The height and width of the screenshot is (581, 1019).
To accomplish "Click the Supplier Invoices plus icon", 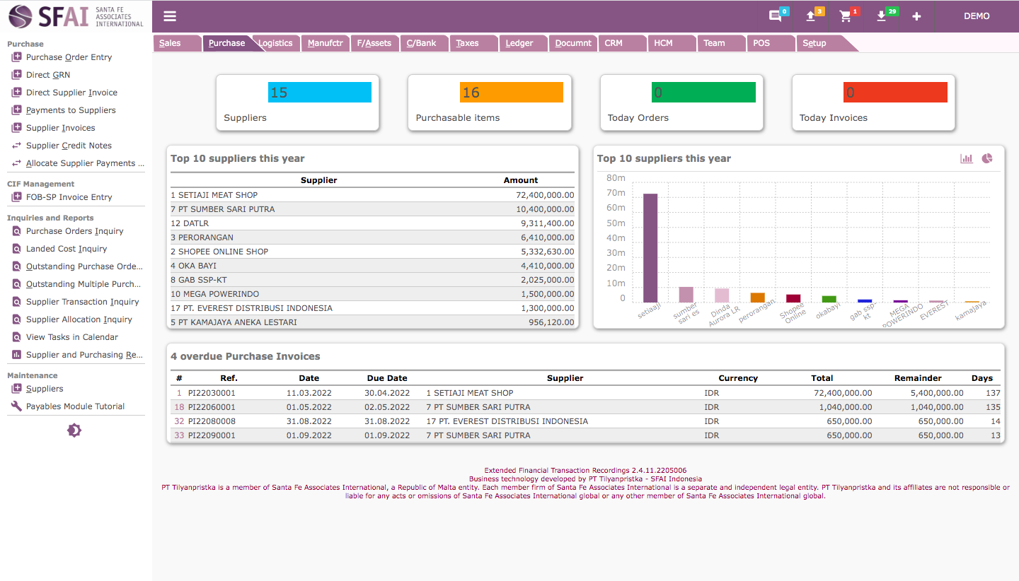I will pyautogui.click(x=17, y=128).
